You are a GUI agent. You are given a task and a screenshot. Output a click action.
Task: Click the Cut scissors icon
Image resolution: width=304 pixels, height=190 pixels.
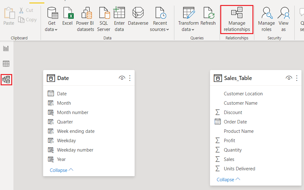pyautogui.click(x=21, y=10)
